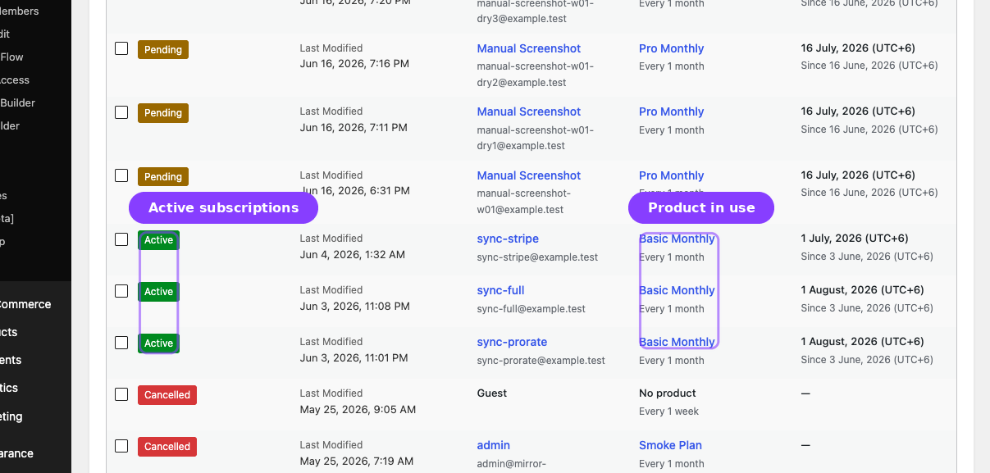
Task: Click date 'May 25, 2026, 9:05 AM'
Action: [358, 409]
